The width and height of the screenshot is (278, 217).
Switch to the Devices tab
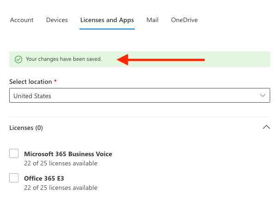click(57, 20)
